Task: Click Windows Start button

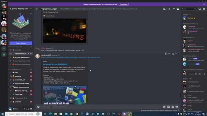Action: (3, 114)
